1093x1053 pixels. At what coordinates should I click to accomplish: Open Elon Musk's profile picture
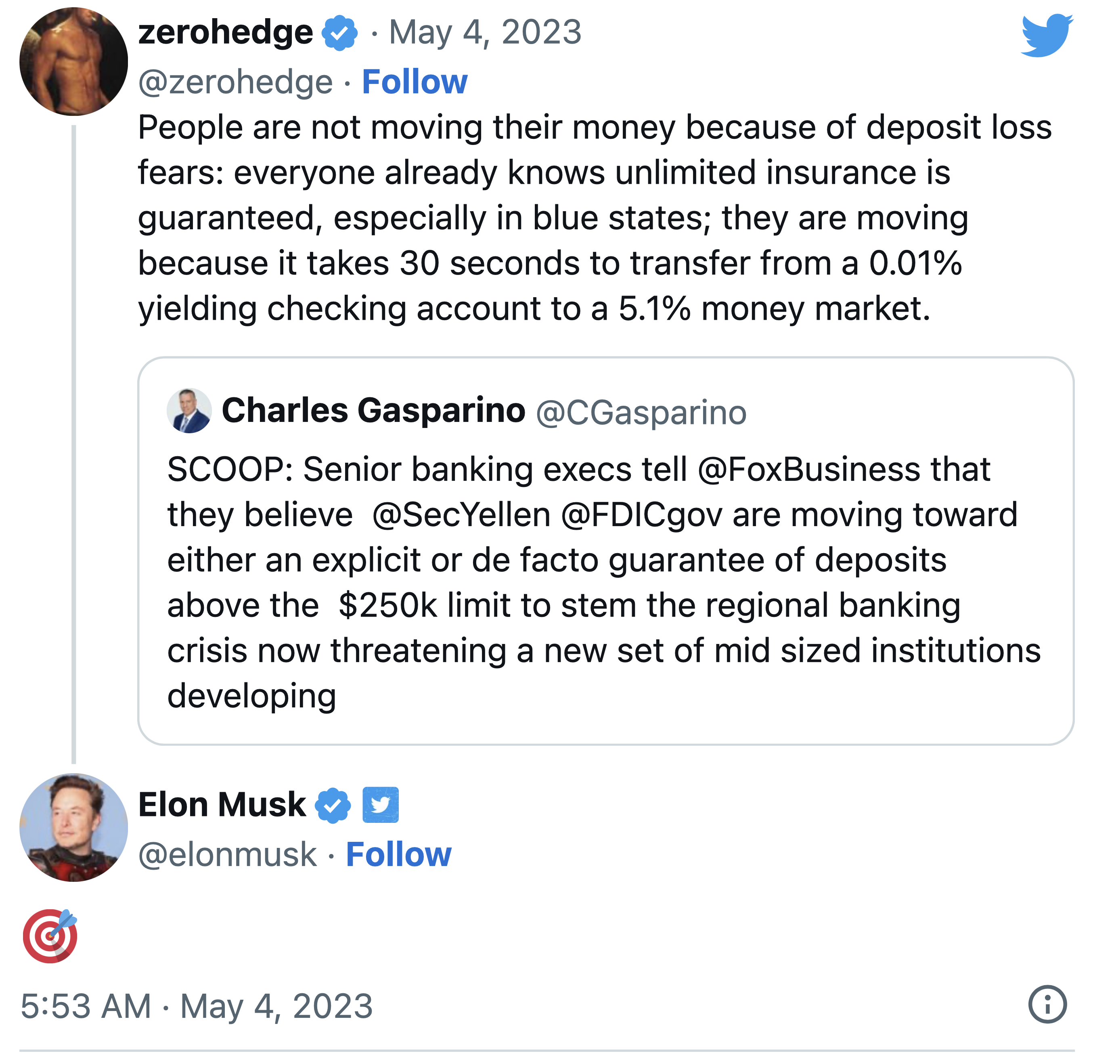tap(73, 827)
